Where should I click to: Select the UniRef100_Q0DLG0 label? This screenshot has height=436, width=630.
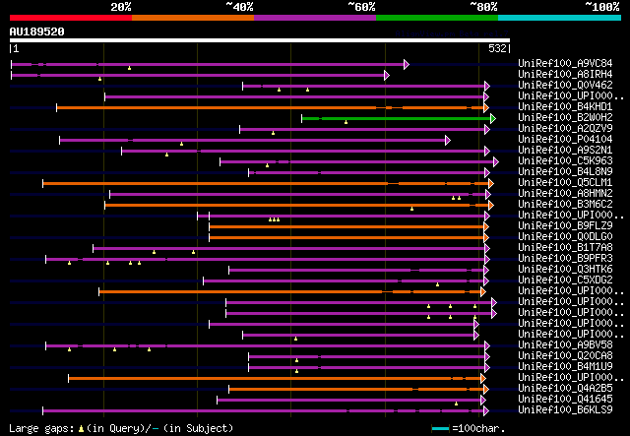[565, 236]
